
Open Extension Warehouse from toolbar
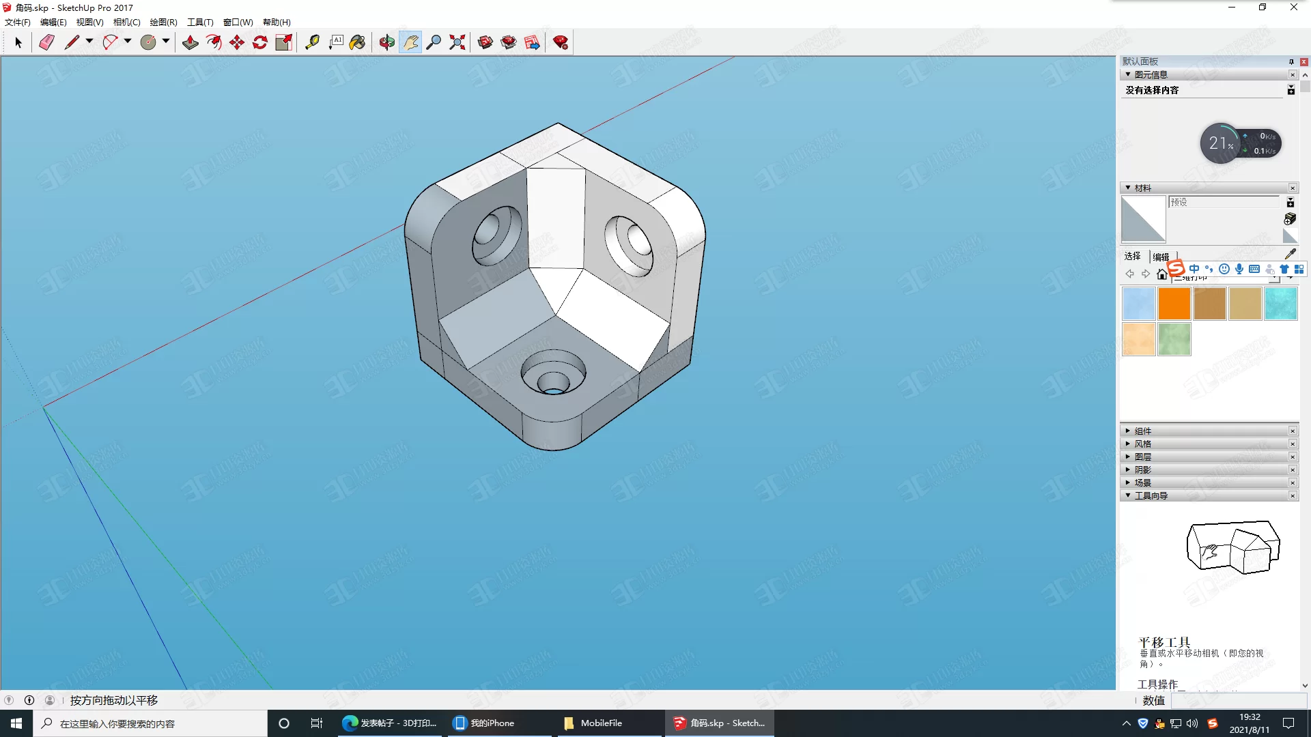tap(509, 42)
